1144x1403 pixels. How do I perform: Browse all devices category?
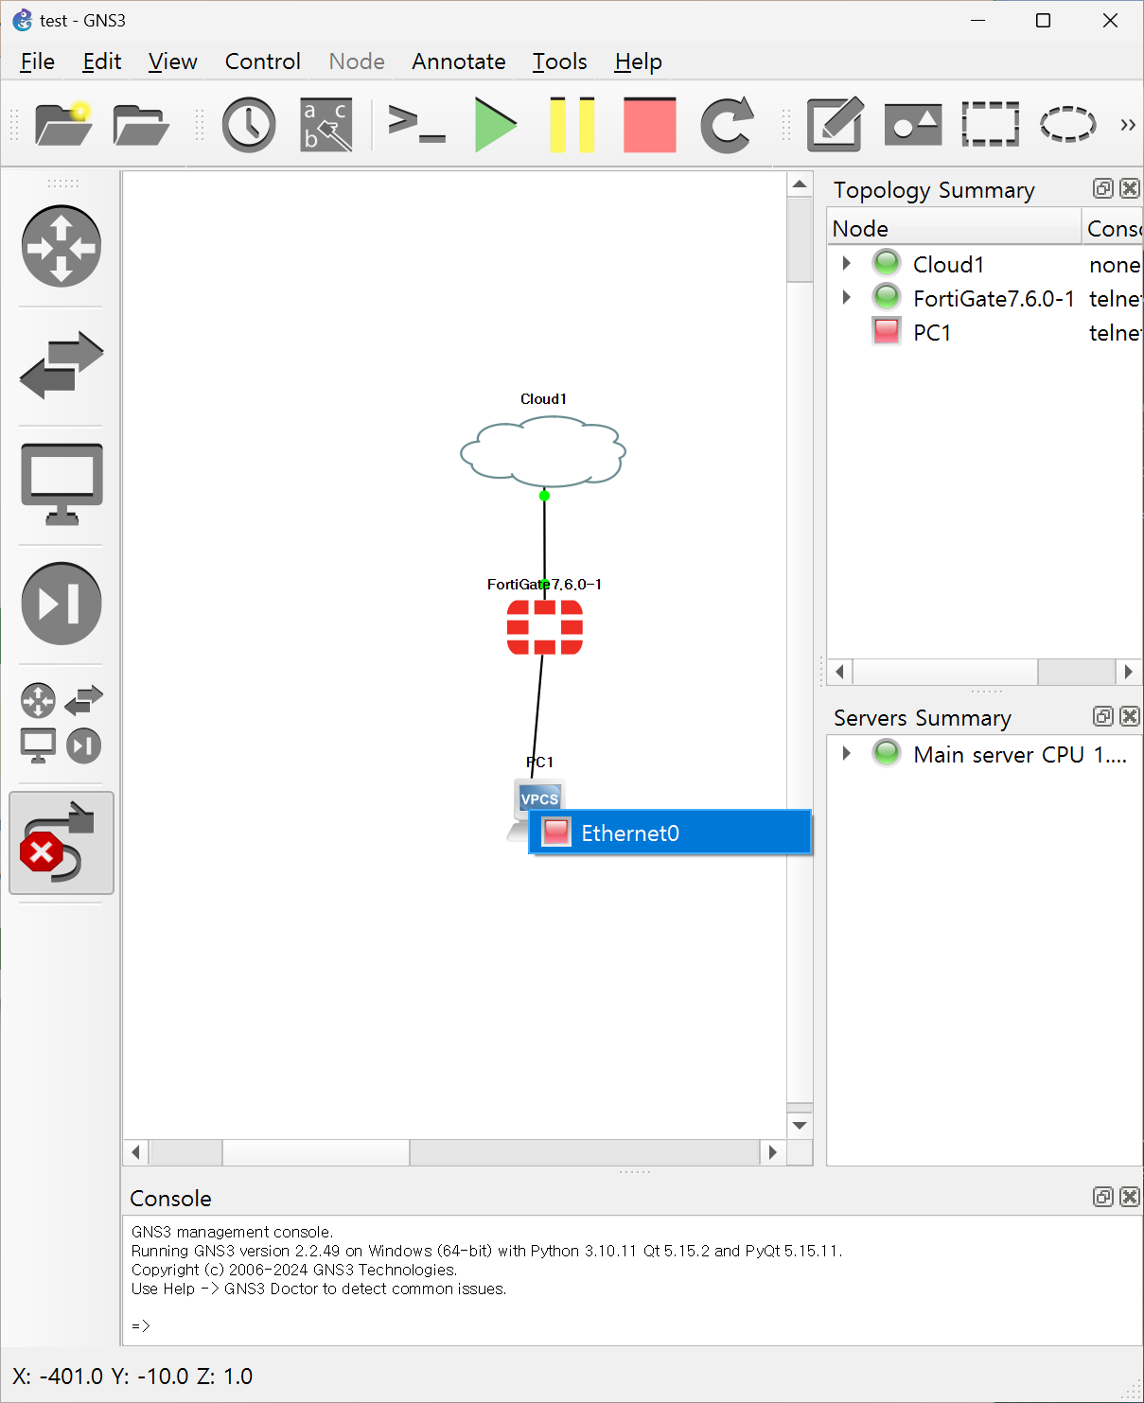[62, 723]
